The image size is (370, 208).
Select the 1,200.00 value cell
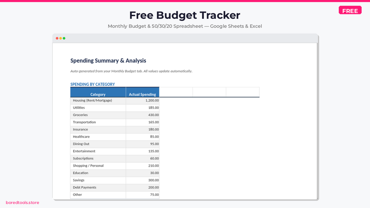coord(142,101)
